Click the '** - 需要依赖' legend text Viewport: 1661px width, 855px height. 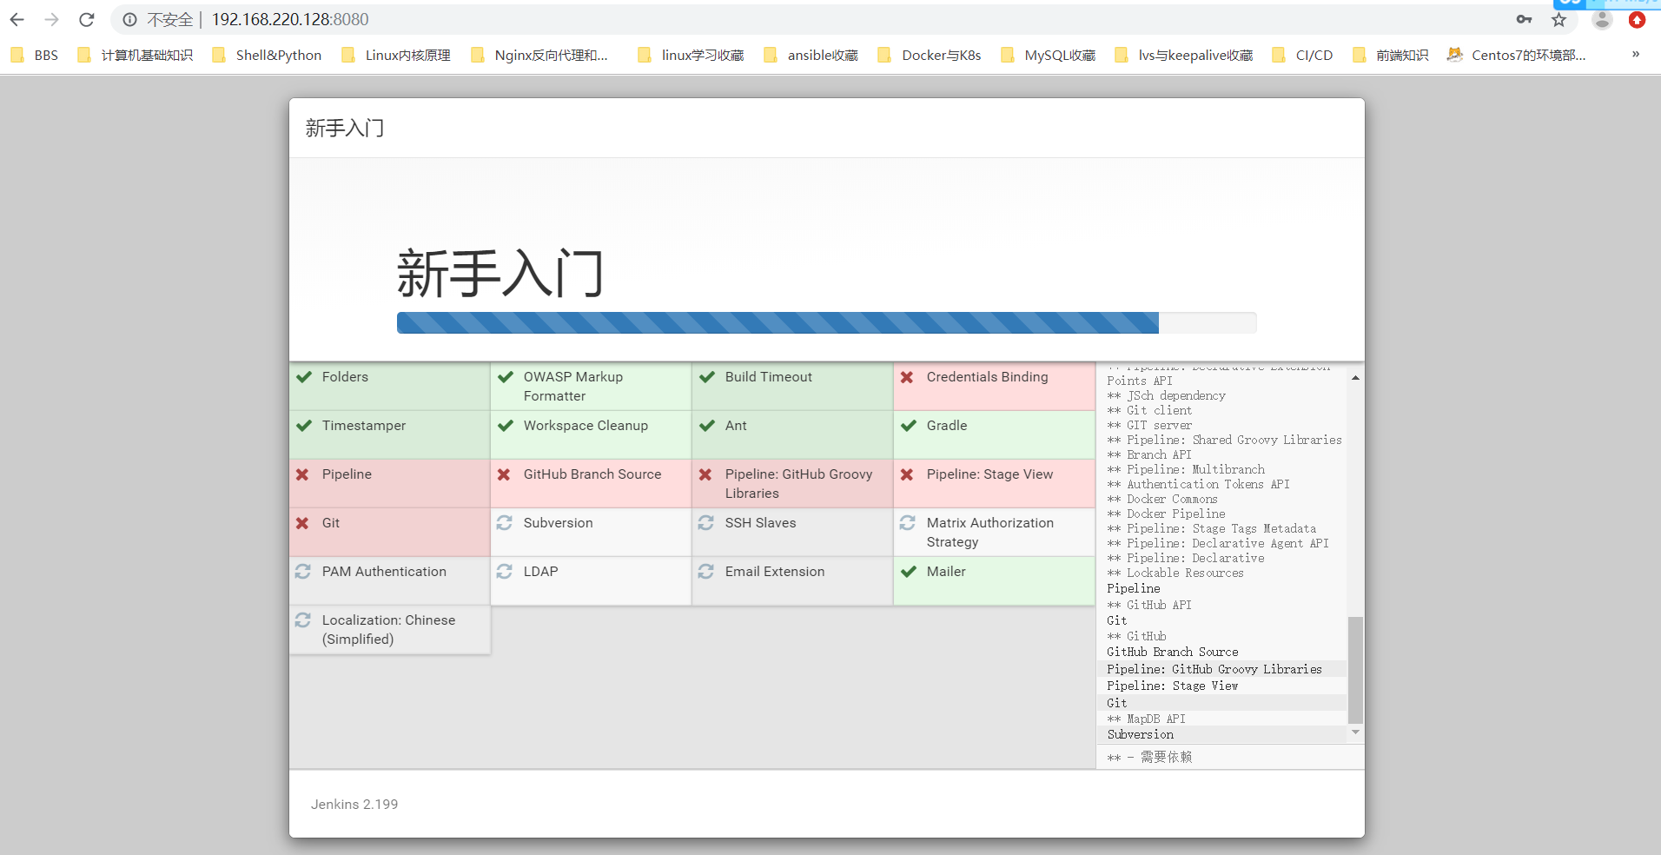pyautogui.click(x=1149, y=757)
